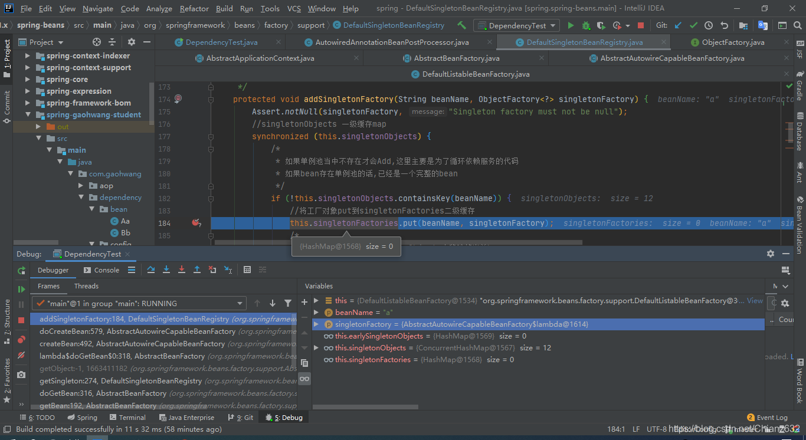The width and height of the screenshot is (806, 440).
Task: Expand 'this' variable in Variables
Action: click(x=316, y=300)
